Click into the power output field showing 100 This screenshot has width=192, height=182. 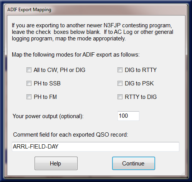click(128, 116)
